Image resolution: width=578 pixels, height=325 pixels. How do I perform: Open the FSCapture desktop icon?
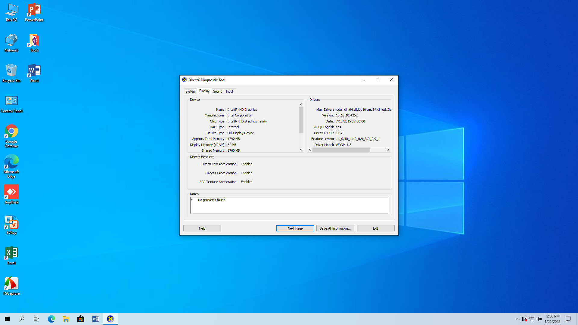tap(11, 286)
